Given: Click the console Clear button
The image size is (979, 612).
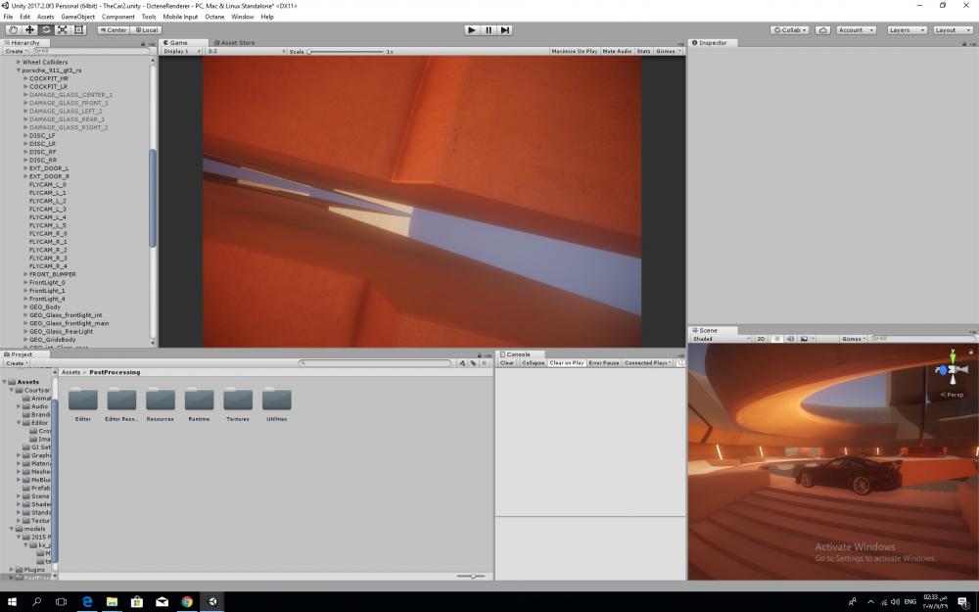Looking at the screenshot, I should point(507,363).
